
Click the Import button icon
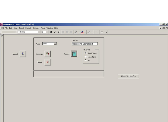coord(23,54)
